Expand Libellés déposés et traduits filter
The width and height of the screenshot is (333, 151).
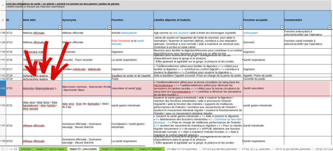[x=240, y=28]
